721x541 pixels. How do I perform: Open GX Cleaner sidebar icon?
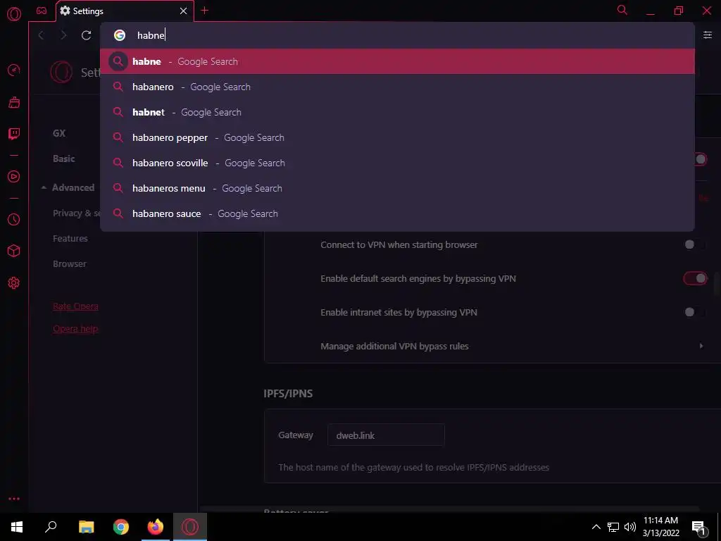(x=14, y=102)
